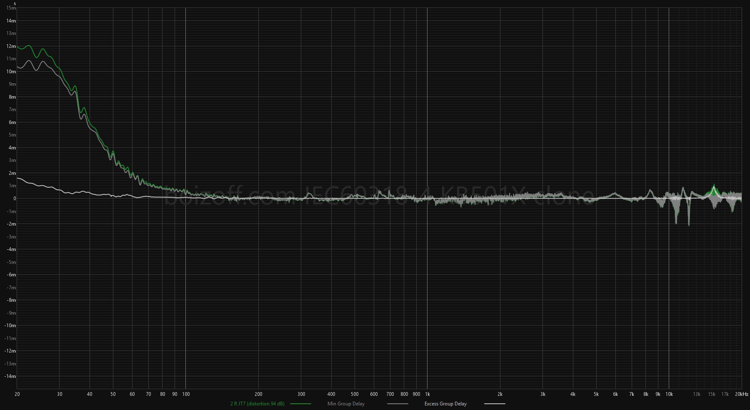Click the 0 label on vertical axis

(14, 199)
